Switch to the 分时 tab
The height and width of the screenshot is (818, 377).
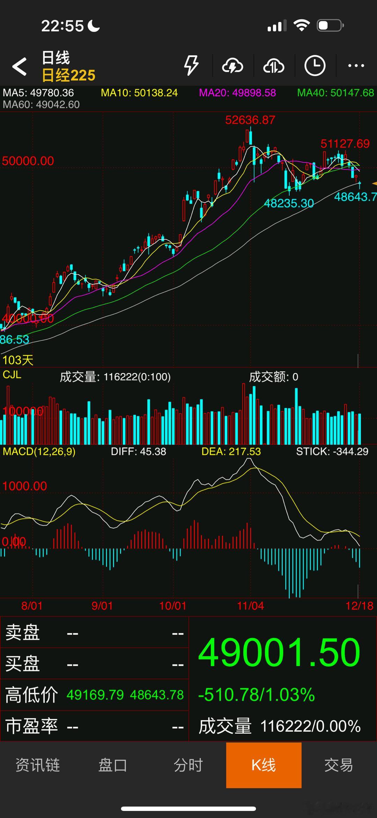188,765
